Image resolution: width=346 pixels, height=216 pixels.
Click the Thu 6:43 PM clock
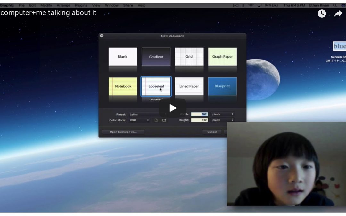[294, 5]
